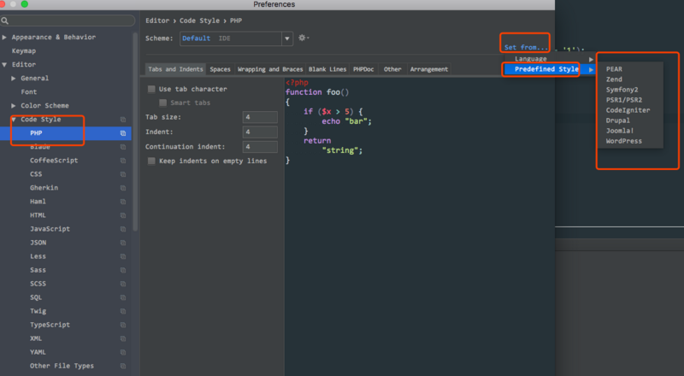Enable the Use tab character checkbox
Screen dimensions: 684x376
coord(151,89)
